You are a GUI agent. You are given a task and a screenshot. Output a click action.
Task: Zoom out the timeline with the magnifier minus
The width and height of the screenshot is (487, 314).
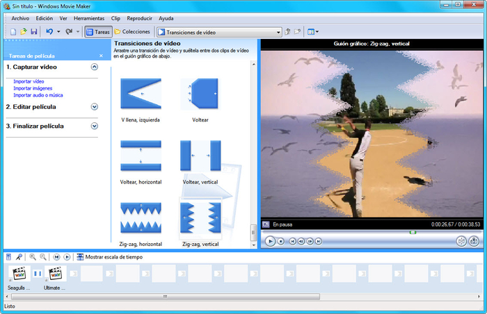(43, 257)
